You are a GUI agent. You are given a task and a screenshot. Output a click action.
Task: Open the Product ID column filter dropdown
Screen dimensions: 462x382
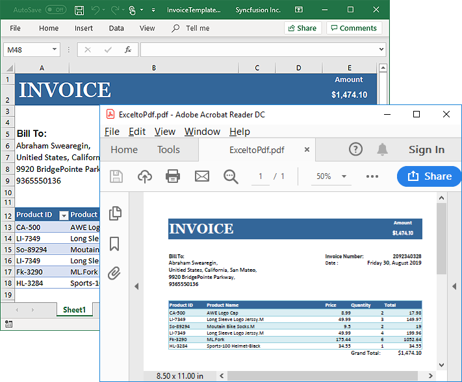(x=64, y=215)
